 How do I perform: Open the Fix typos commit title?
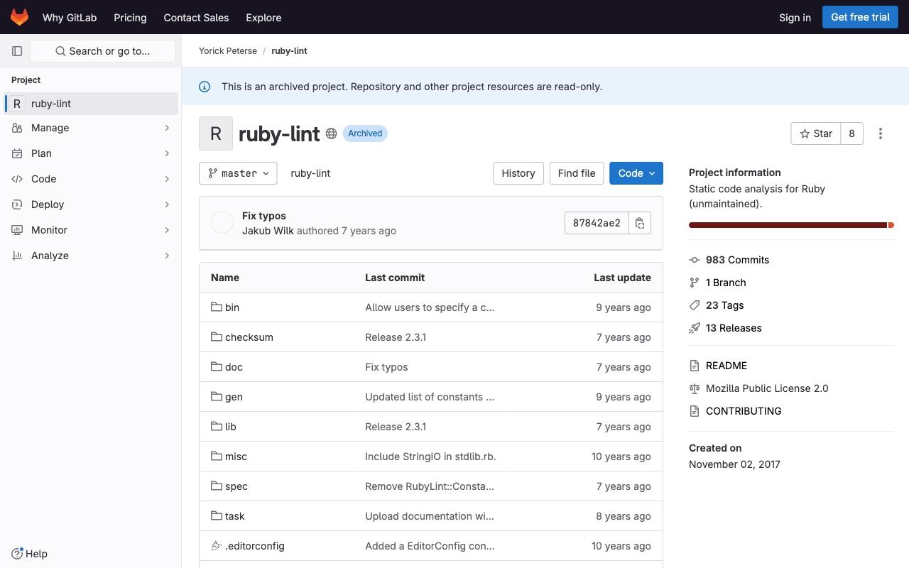point(264,216)
